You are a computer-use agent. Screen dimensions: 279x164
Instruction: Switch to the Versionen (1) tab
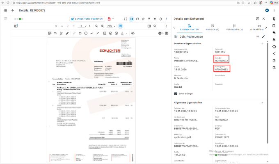click(x=234, y=27)
